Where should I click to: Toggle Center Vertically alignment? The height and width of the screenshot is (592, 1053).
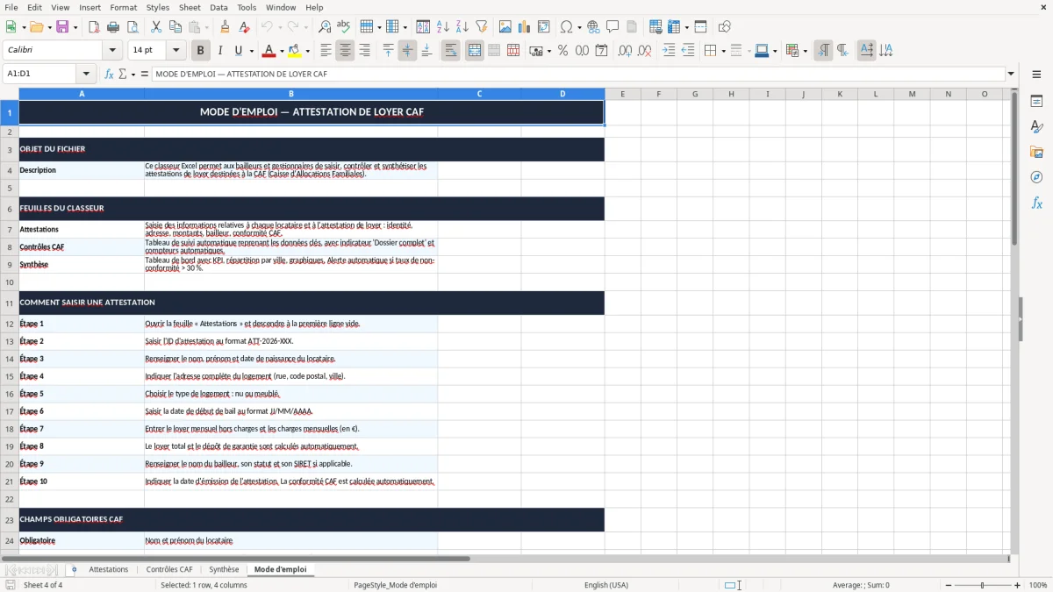coord(407,51)
